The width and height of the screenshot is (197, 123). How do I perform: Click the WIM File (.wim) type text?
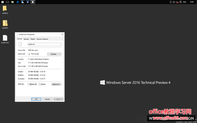[x=33, y=50]
